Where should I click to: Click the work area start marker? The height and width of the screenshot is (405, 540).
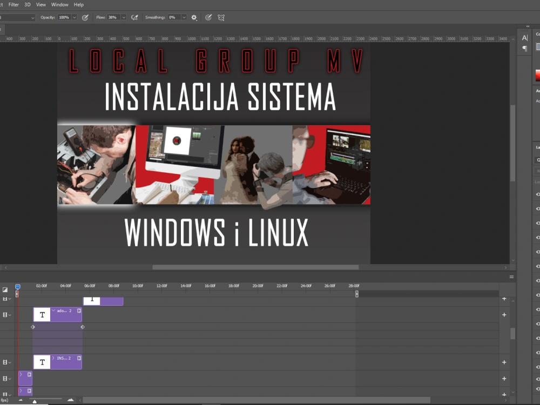pyautogui.click(x=17, y=294)
